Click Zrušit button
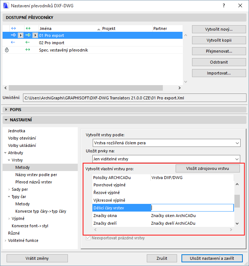Viewport: 249px width, 266px height. (162, 258)
